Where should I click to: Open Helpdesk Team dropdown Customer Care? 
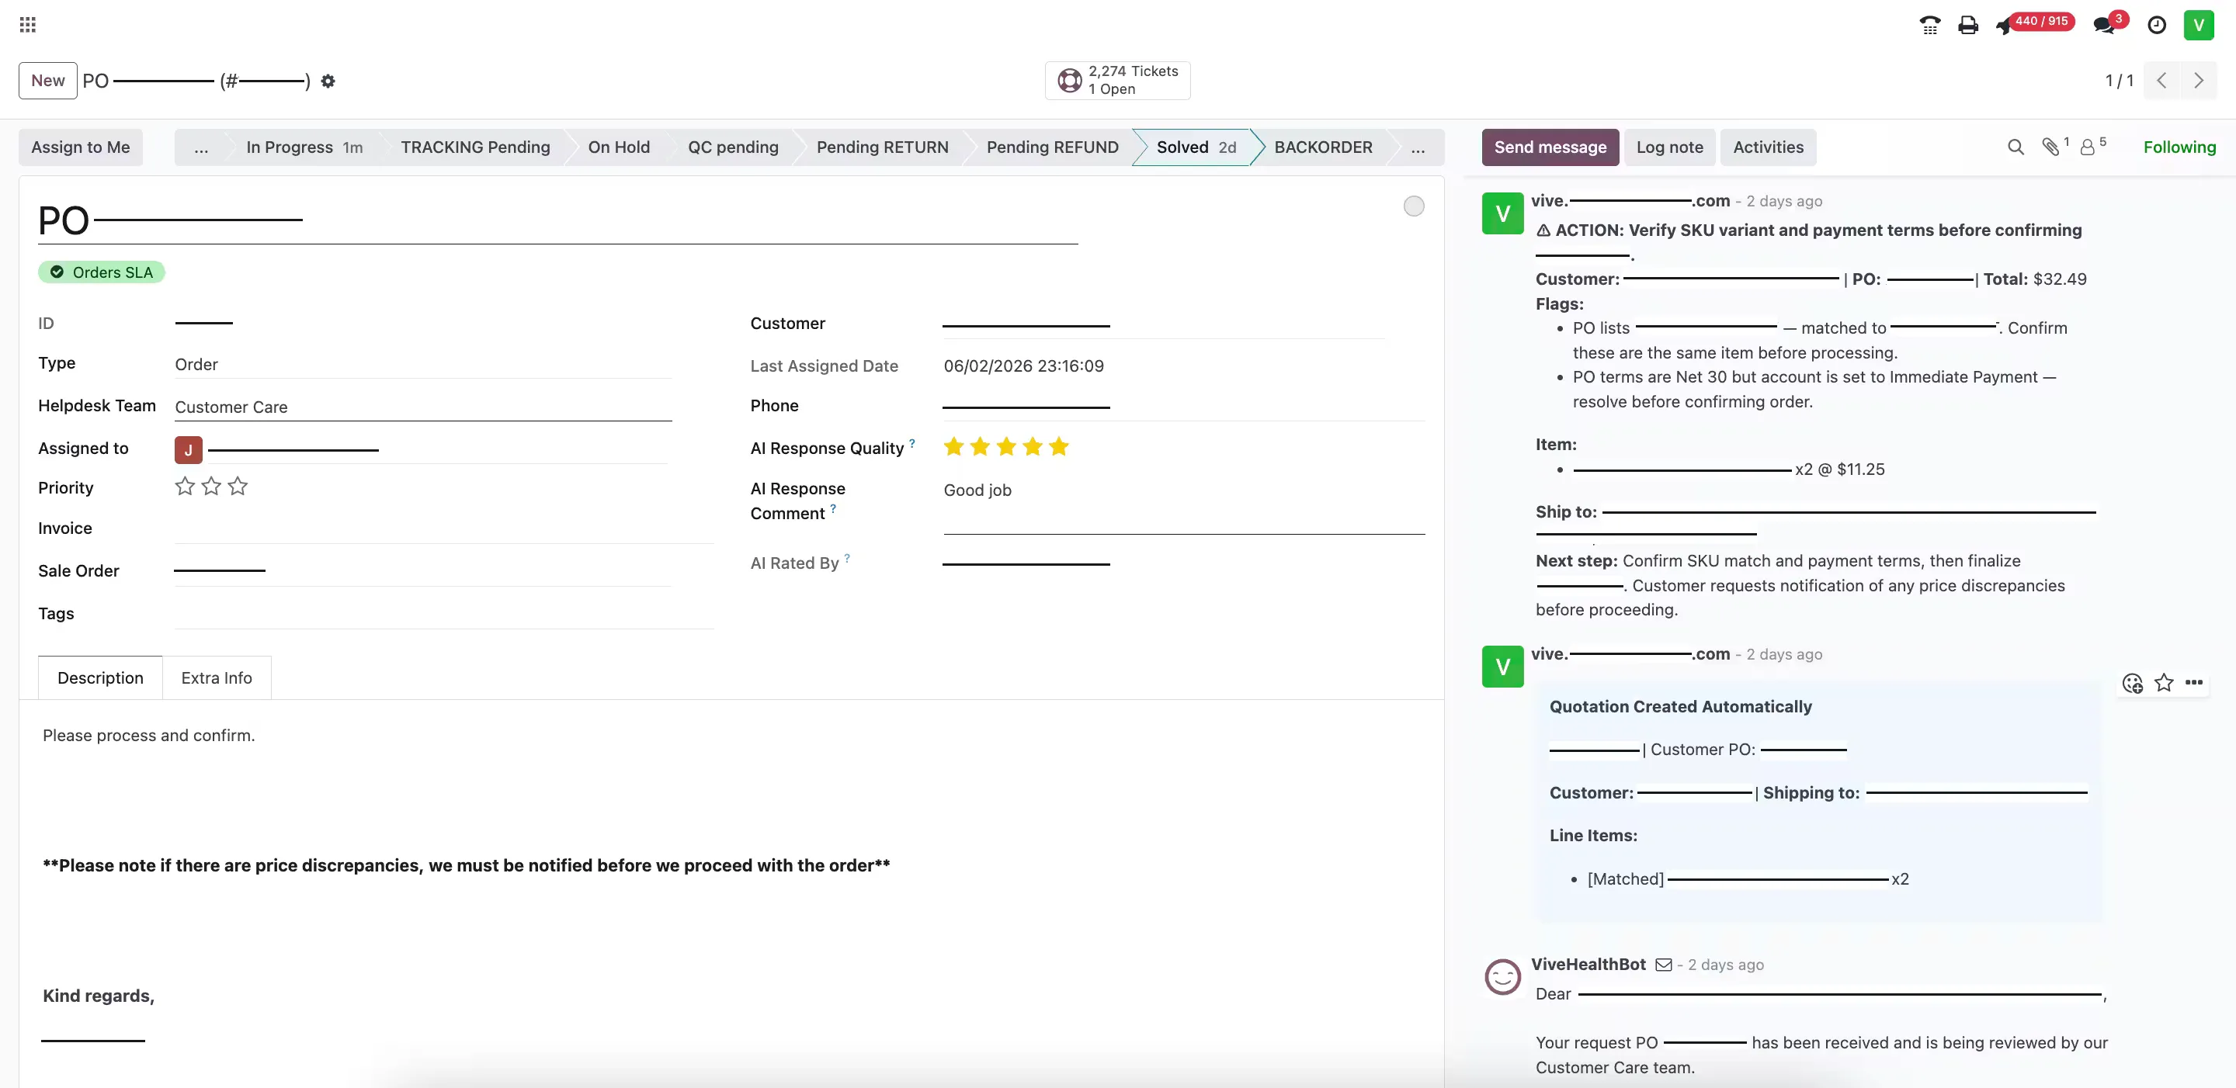[x=422, y=407]
